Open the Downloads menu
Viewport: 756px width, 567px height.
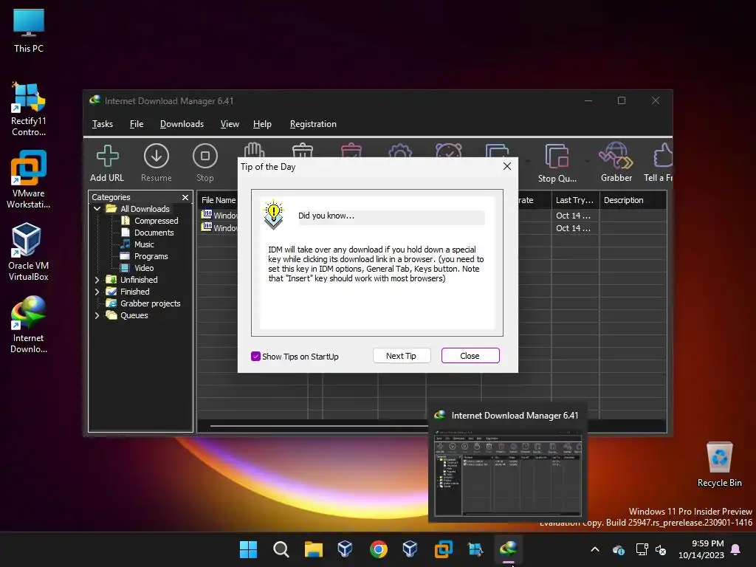pyautogui.click(x=182, y=124)
